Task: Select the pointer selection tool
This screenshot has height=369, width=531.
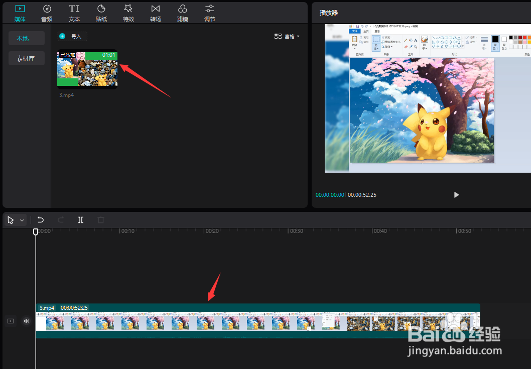Action: pyautogui.click(x=11, y=220)
